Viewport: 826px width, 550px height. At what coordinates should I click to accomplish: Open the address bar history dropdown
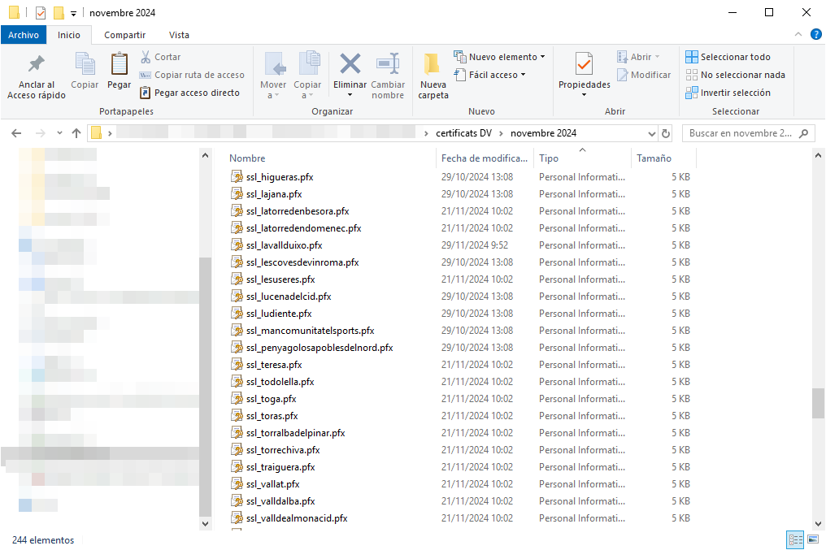652,134
